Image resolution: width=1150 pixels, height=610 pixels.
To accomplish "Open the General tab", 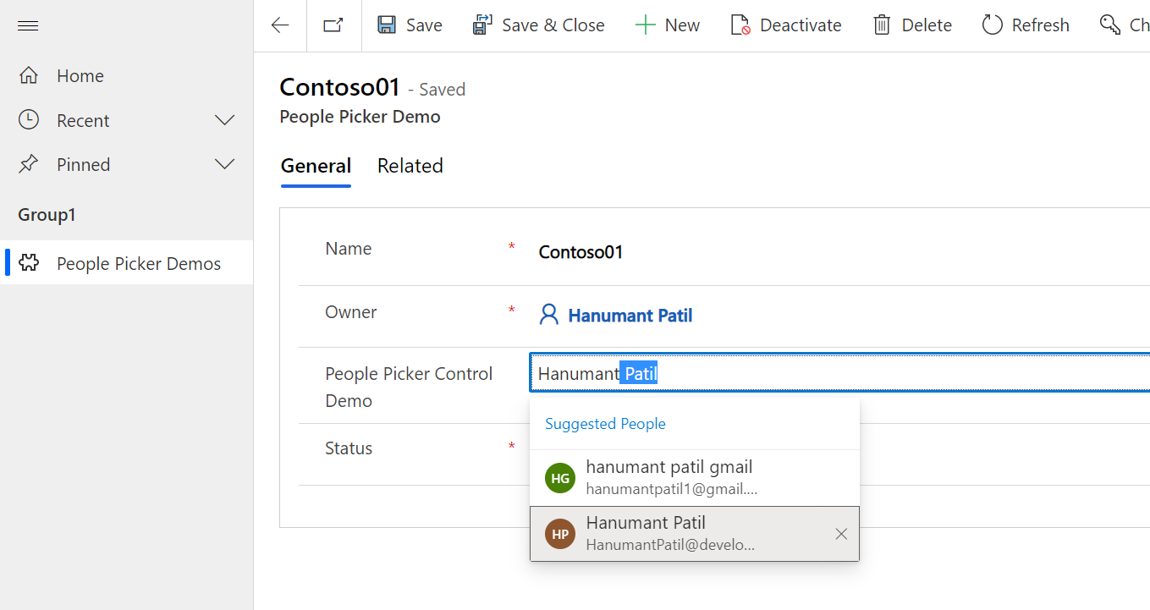I will [316, 166].
